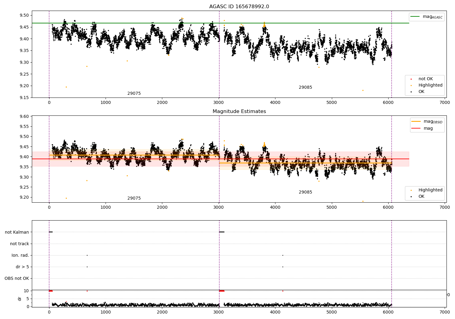
Task: Select the mag OBSID legend entry in middle plot
Action: [x=427, y=122]
